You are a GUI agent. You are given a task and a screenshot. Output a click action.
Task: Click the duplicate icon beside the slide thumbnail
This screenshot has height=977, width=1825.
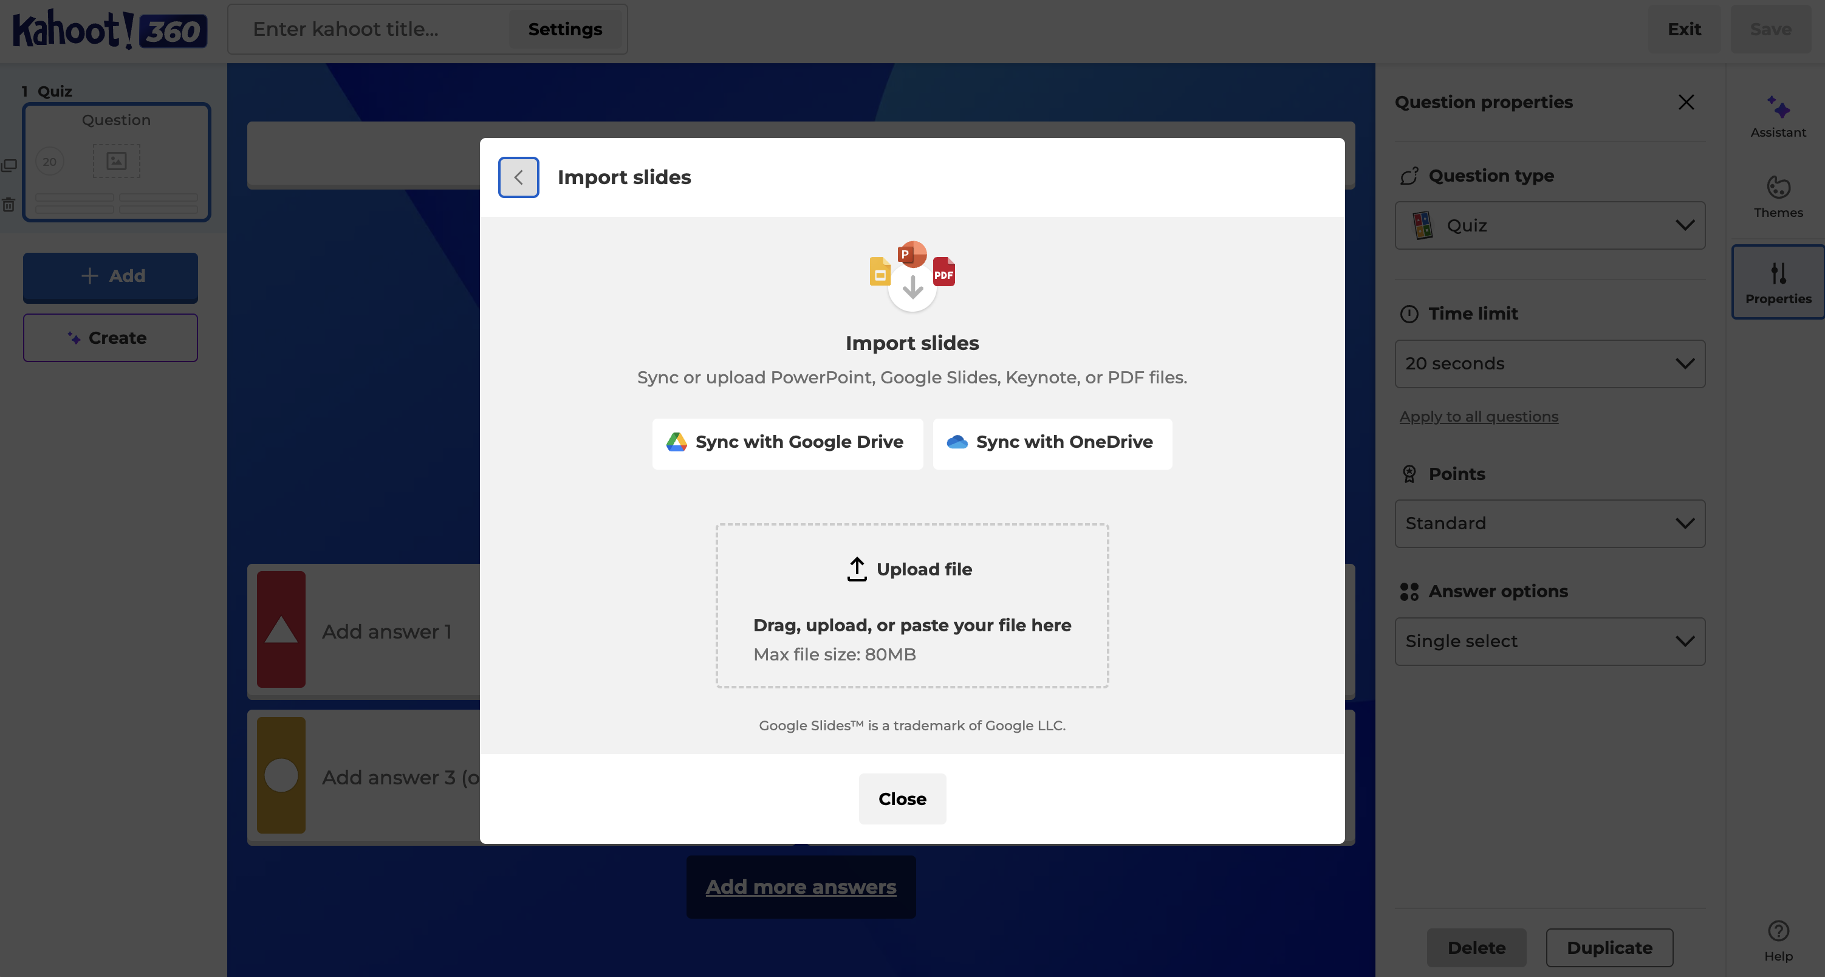click(9, 166)
